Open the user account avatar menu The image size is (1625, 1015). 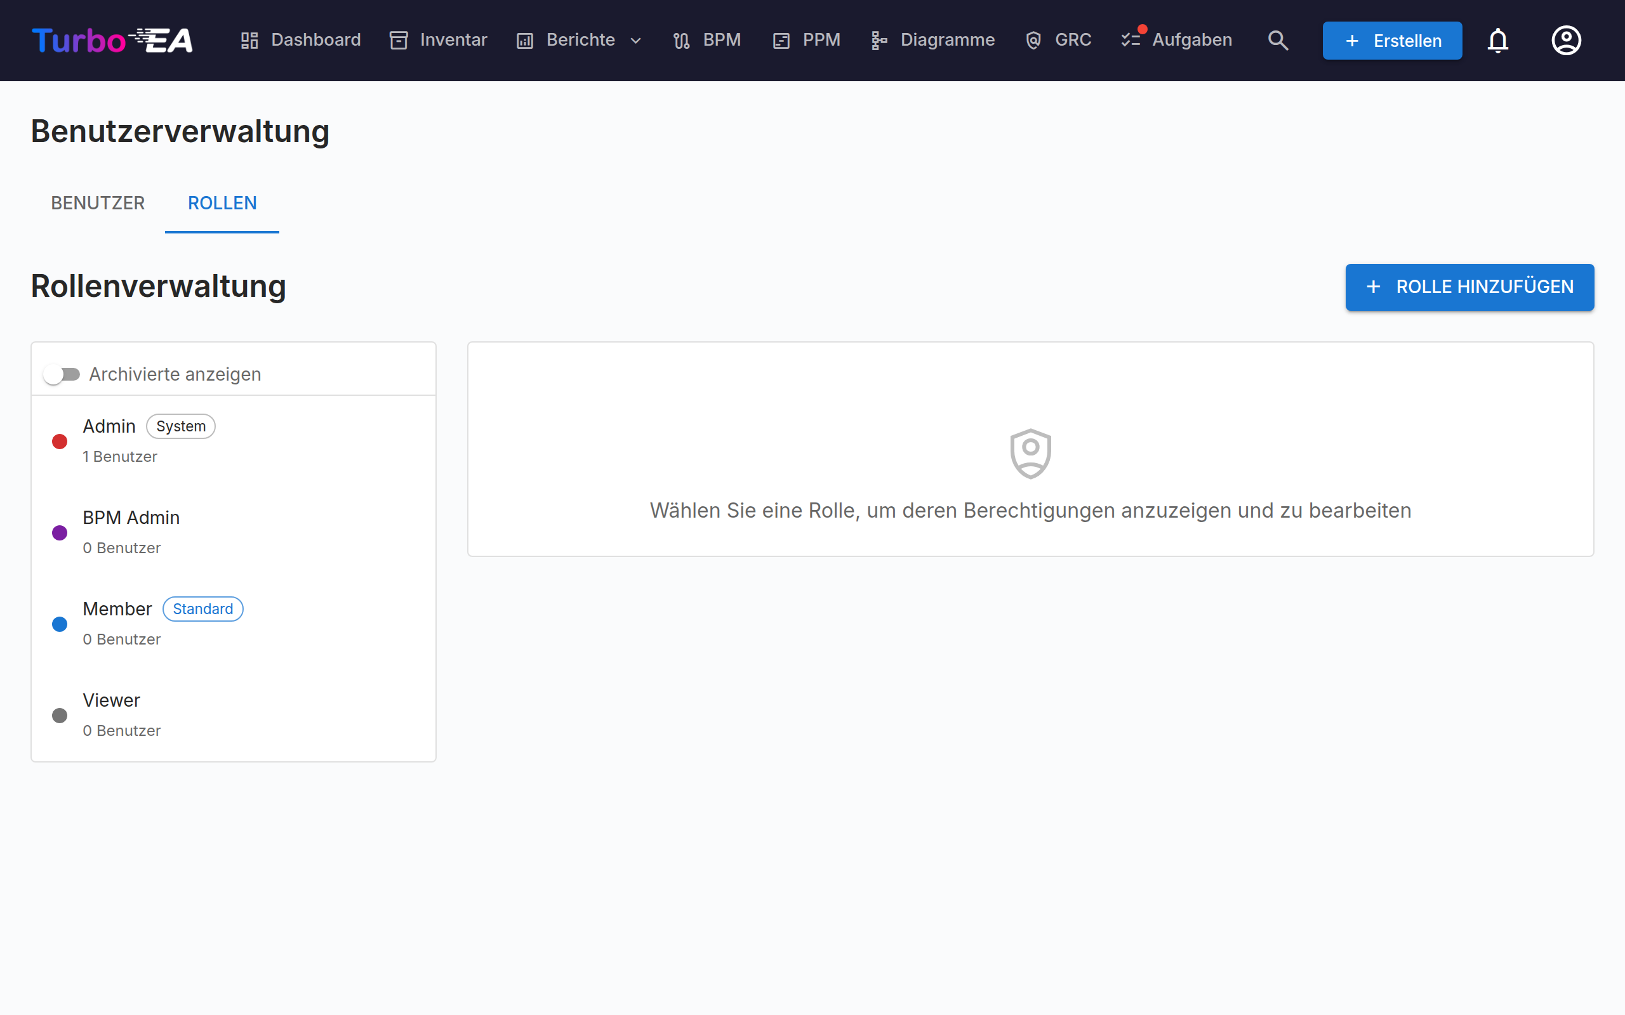pyautogui.click(x=1566, y=40)
